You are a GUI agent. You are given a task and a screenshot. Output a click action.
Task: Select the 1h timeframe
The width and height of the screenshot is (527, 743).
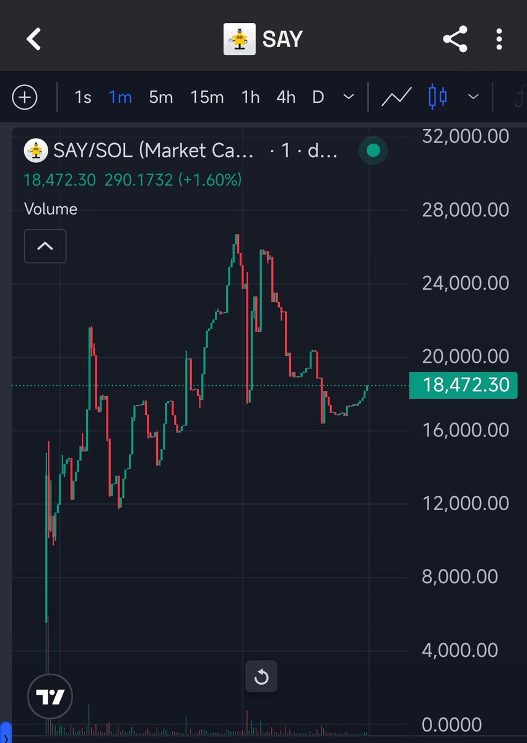coord(250,97)
